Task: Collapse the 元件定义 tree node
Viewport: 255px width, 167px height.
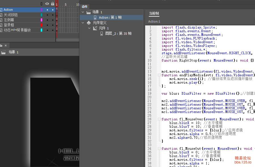Action: click(83, 23)
